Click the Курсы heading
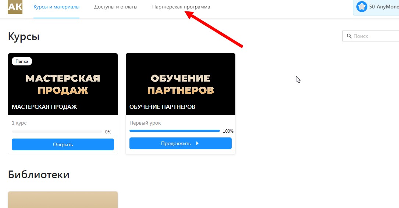Viewport: 399px width, 208px height. 24,37
